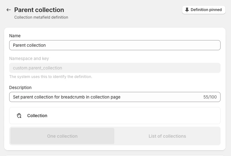Click the pin icon beside Definition pinned

(x=187, y=10)
